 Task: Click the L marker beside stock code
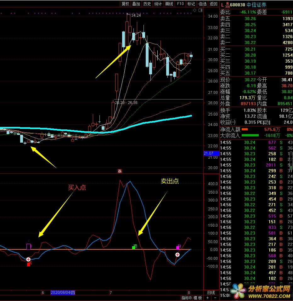223,5
